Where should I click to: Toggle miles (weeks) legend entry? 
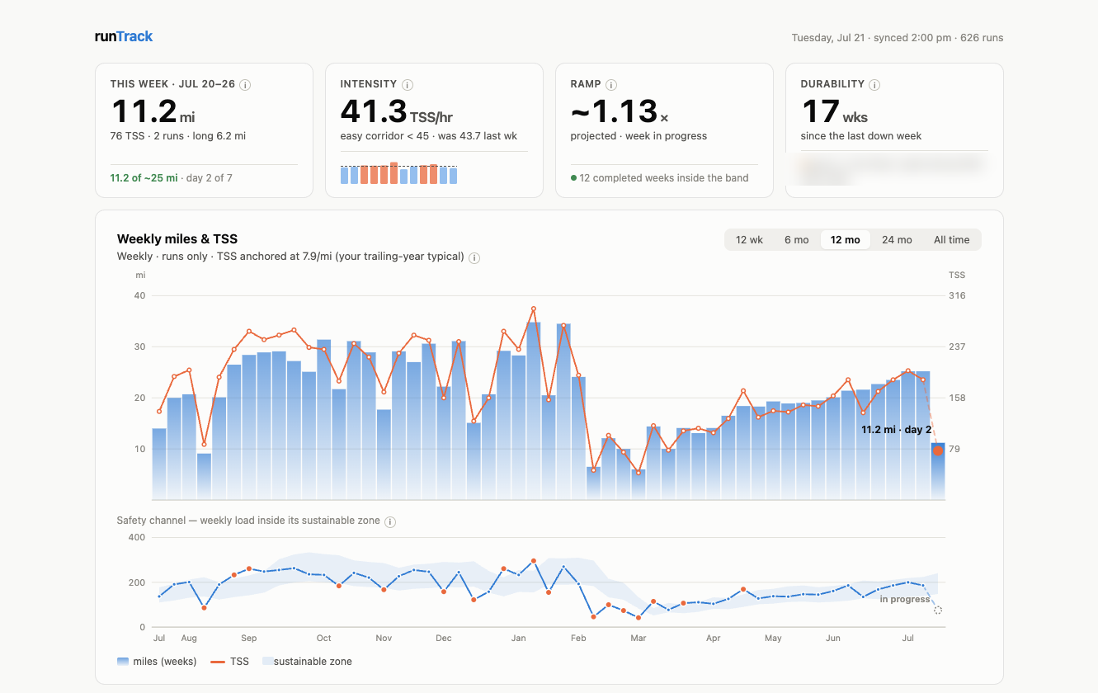(157, 662)
